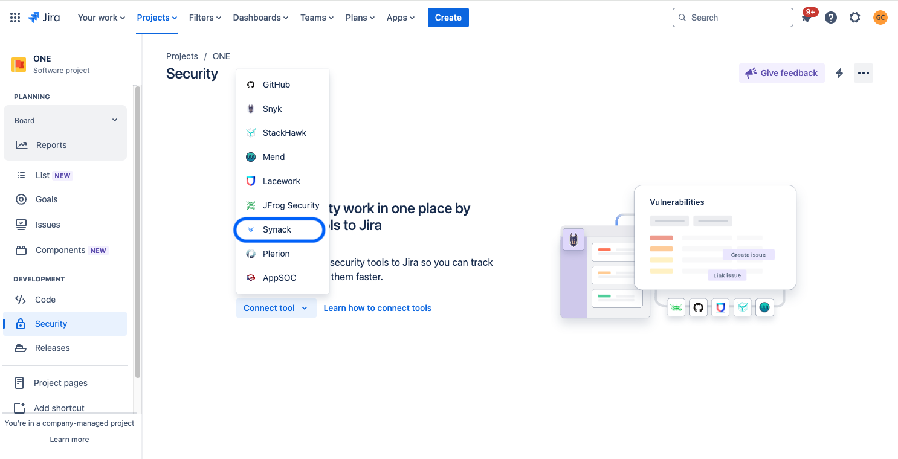Collapse the Board section chevron
The image size is (898, 459).
point(114,120)
